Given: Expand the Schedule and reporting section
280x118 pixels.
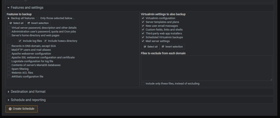Looking at the screenshot, I should tap(28, 100).
